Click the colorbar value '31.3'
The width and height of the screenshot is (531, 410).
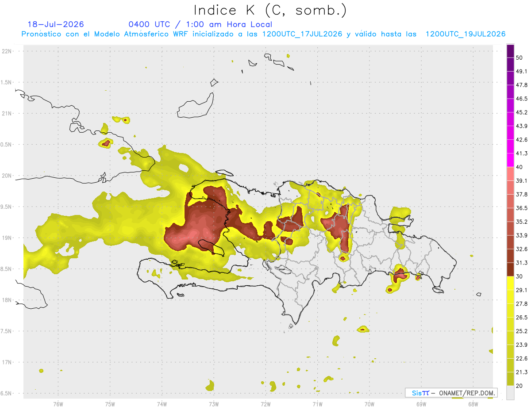521,263
